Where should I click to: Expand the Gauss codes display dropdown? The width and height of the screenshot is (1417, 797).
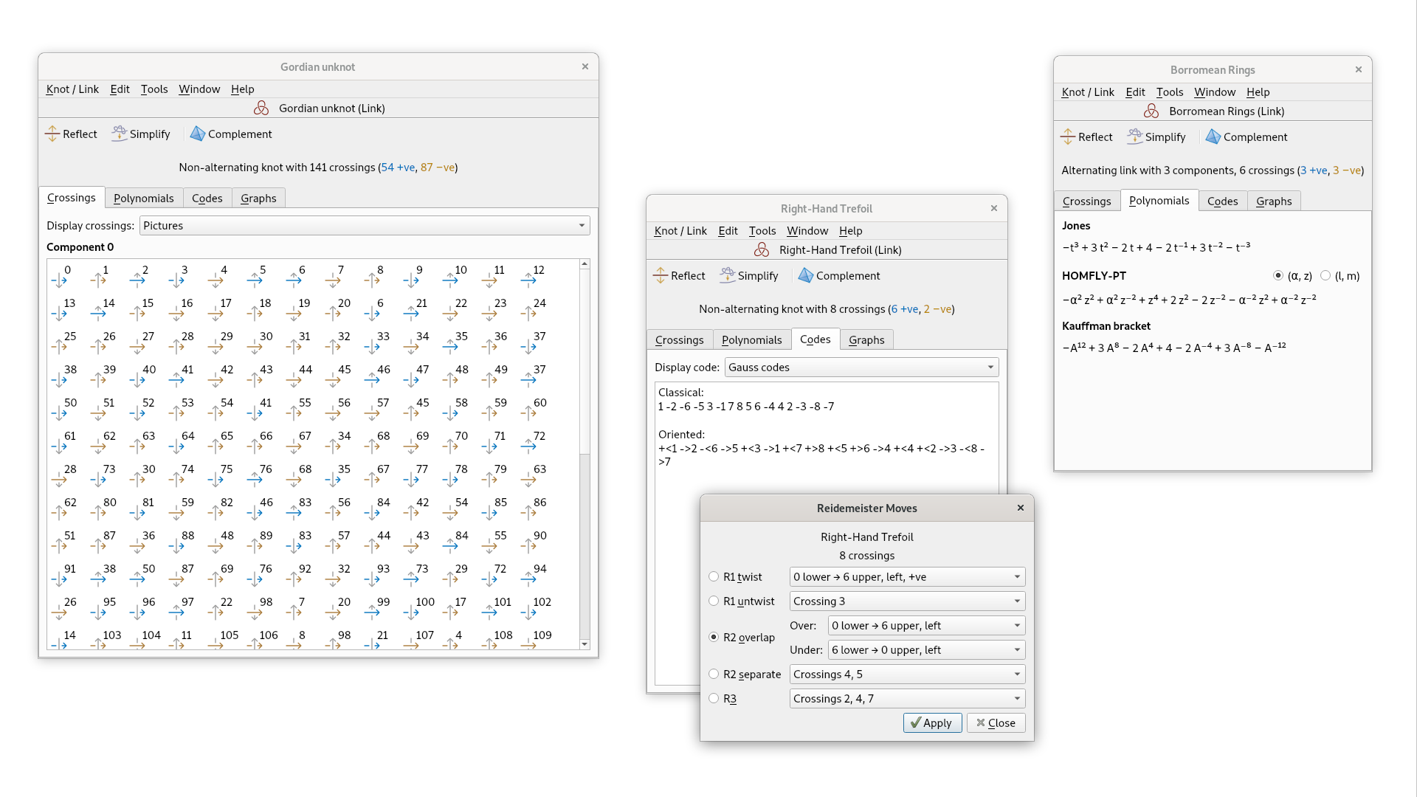point(861,368)
